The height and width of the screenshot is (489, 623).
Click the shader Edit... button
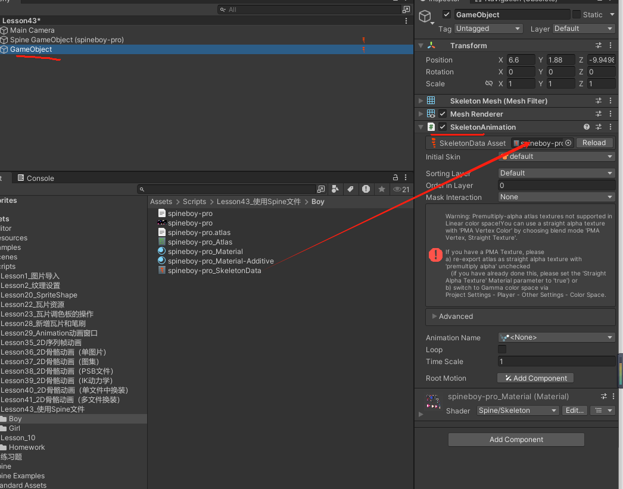(575, 410)
